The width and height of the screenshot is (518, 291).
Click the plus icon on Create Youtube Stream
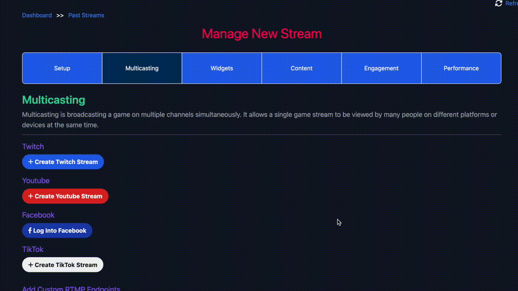tap(30, 196)
